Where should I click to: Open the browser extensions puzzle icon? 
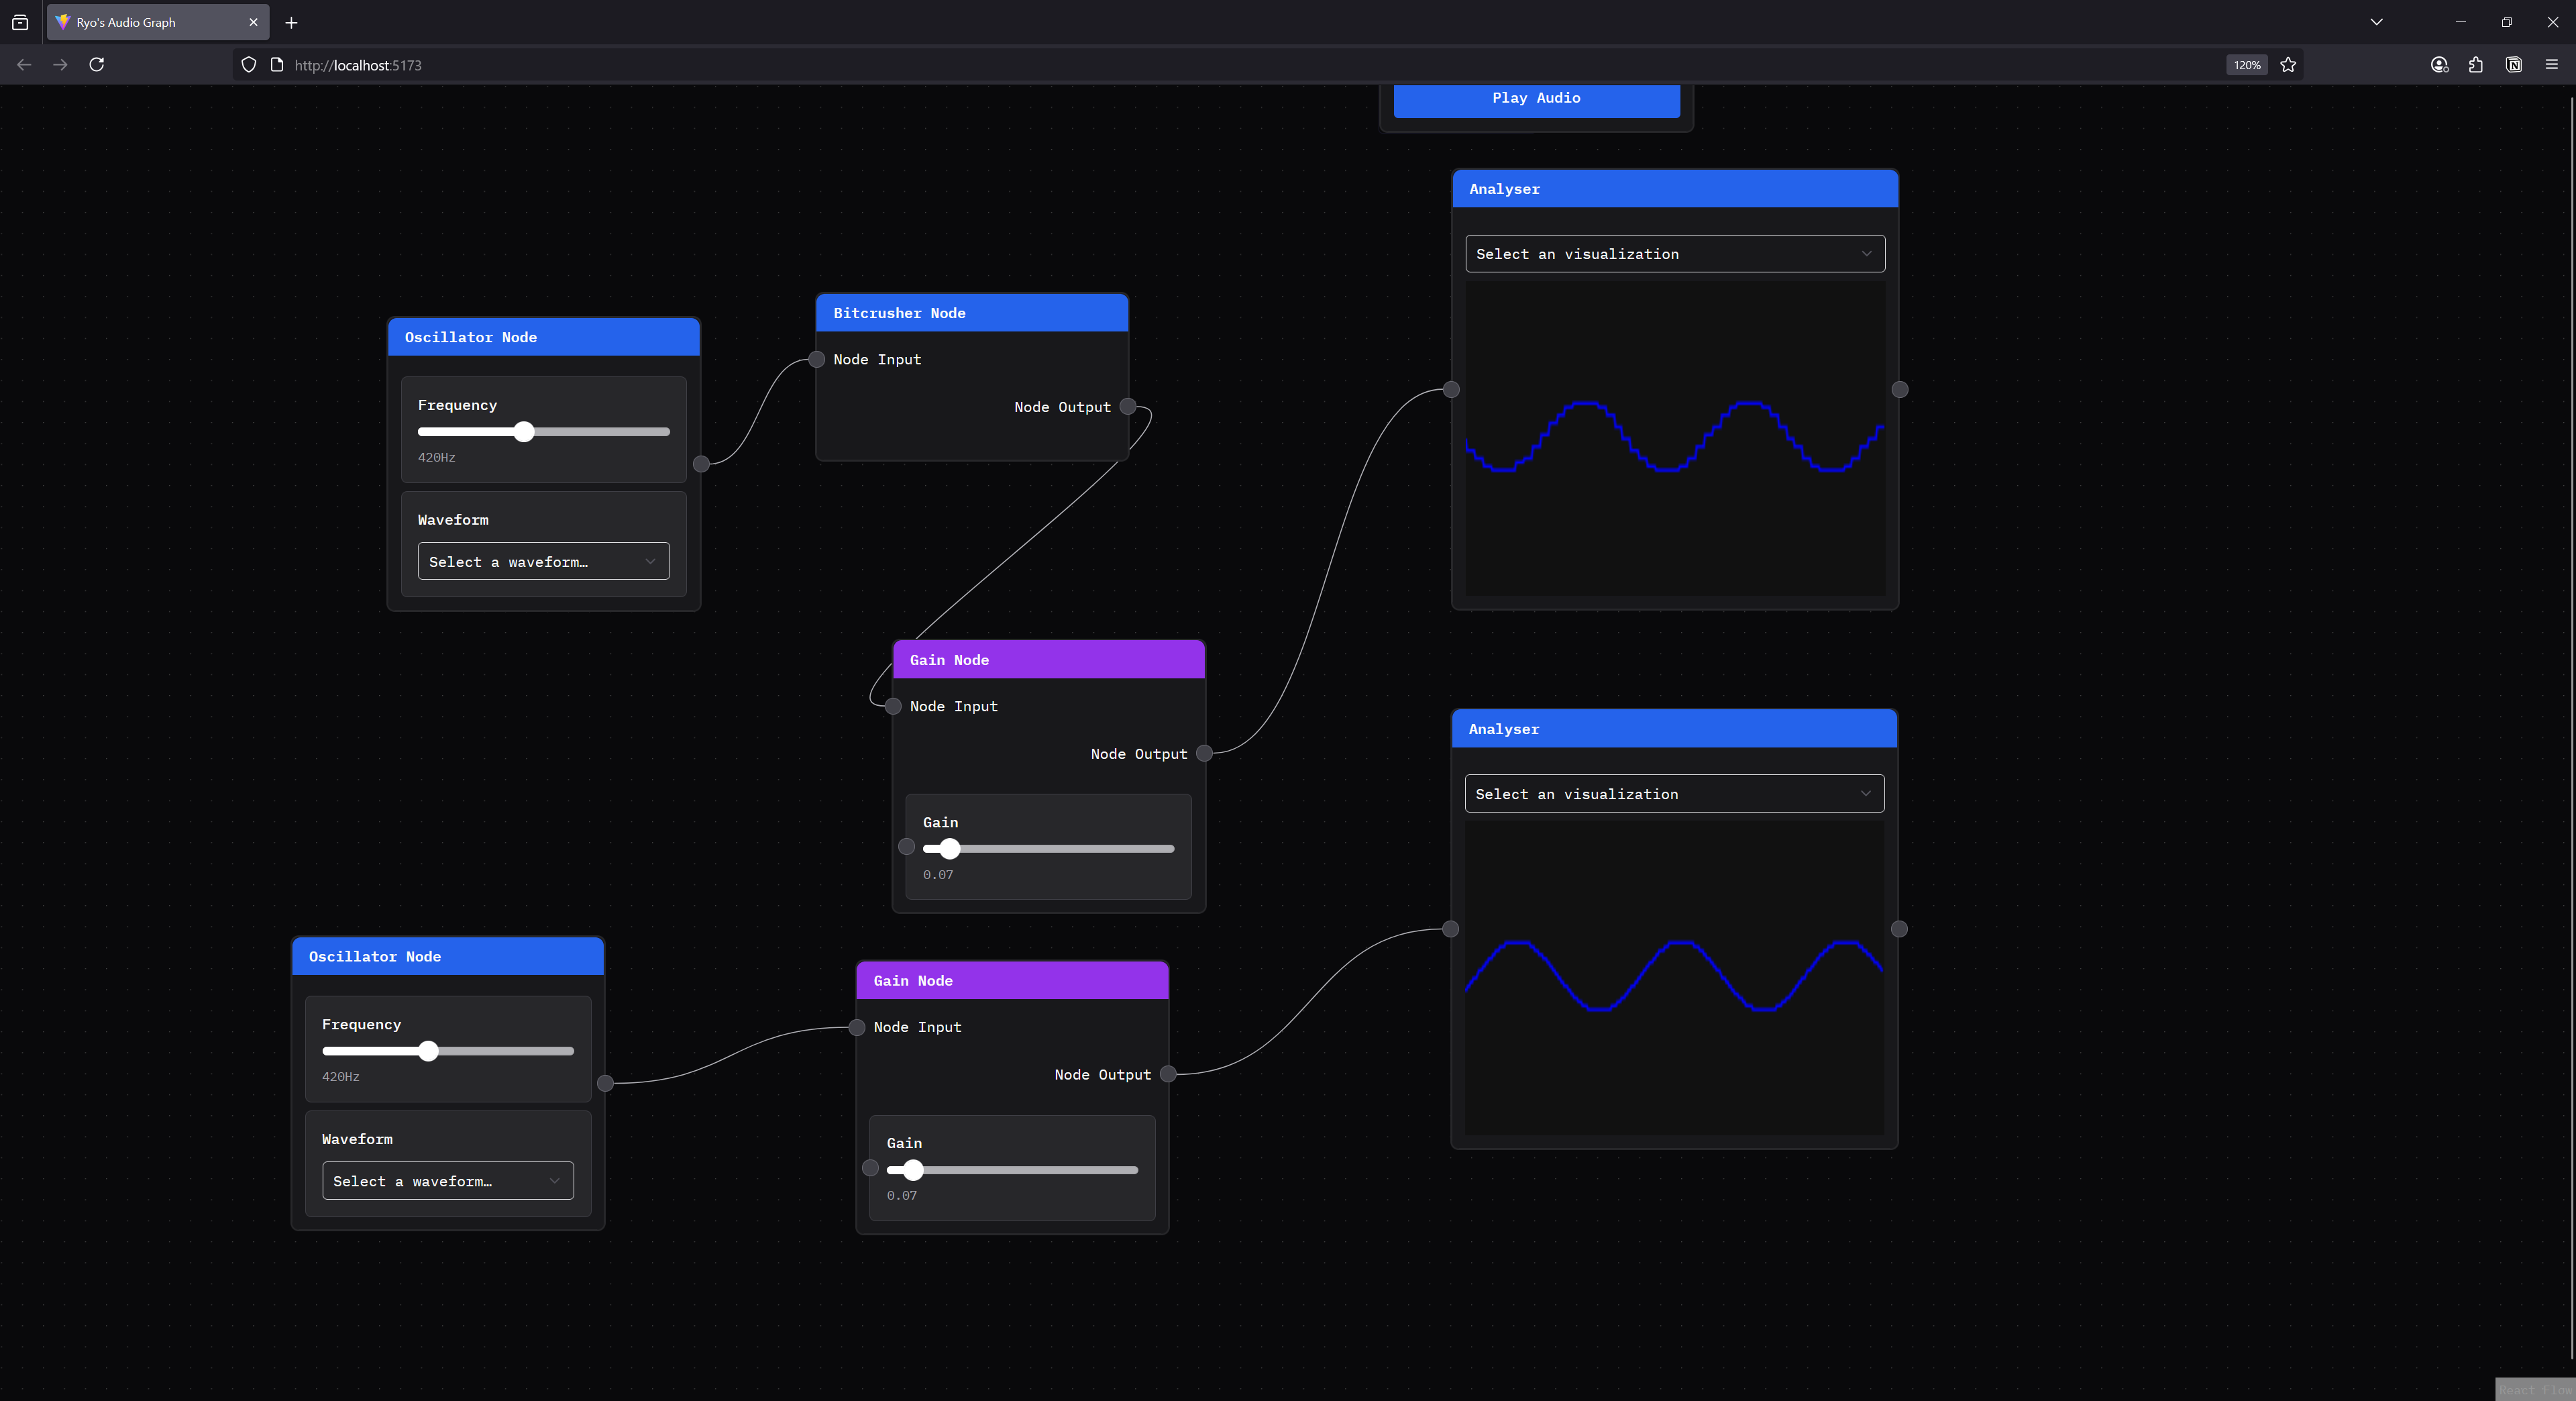coord(2476,64)
